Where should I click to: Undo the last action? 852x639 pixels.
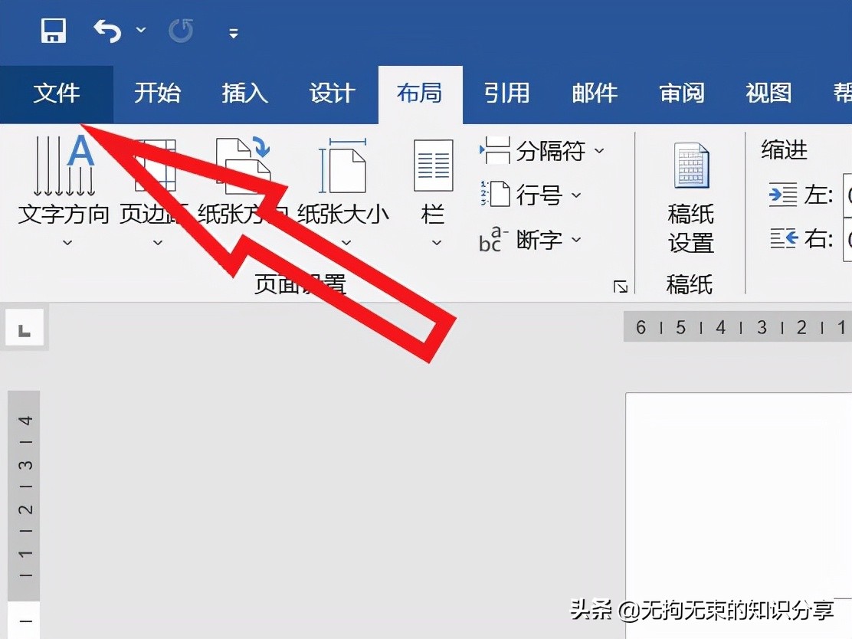pyautogui.click(x=106, y=29)
